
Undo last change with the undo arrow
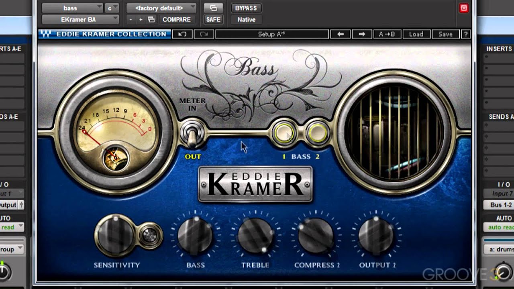[x=182, y=34]
